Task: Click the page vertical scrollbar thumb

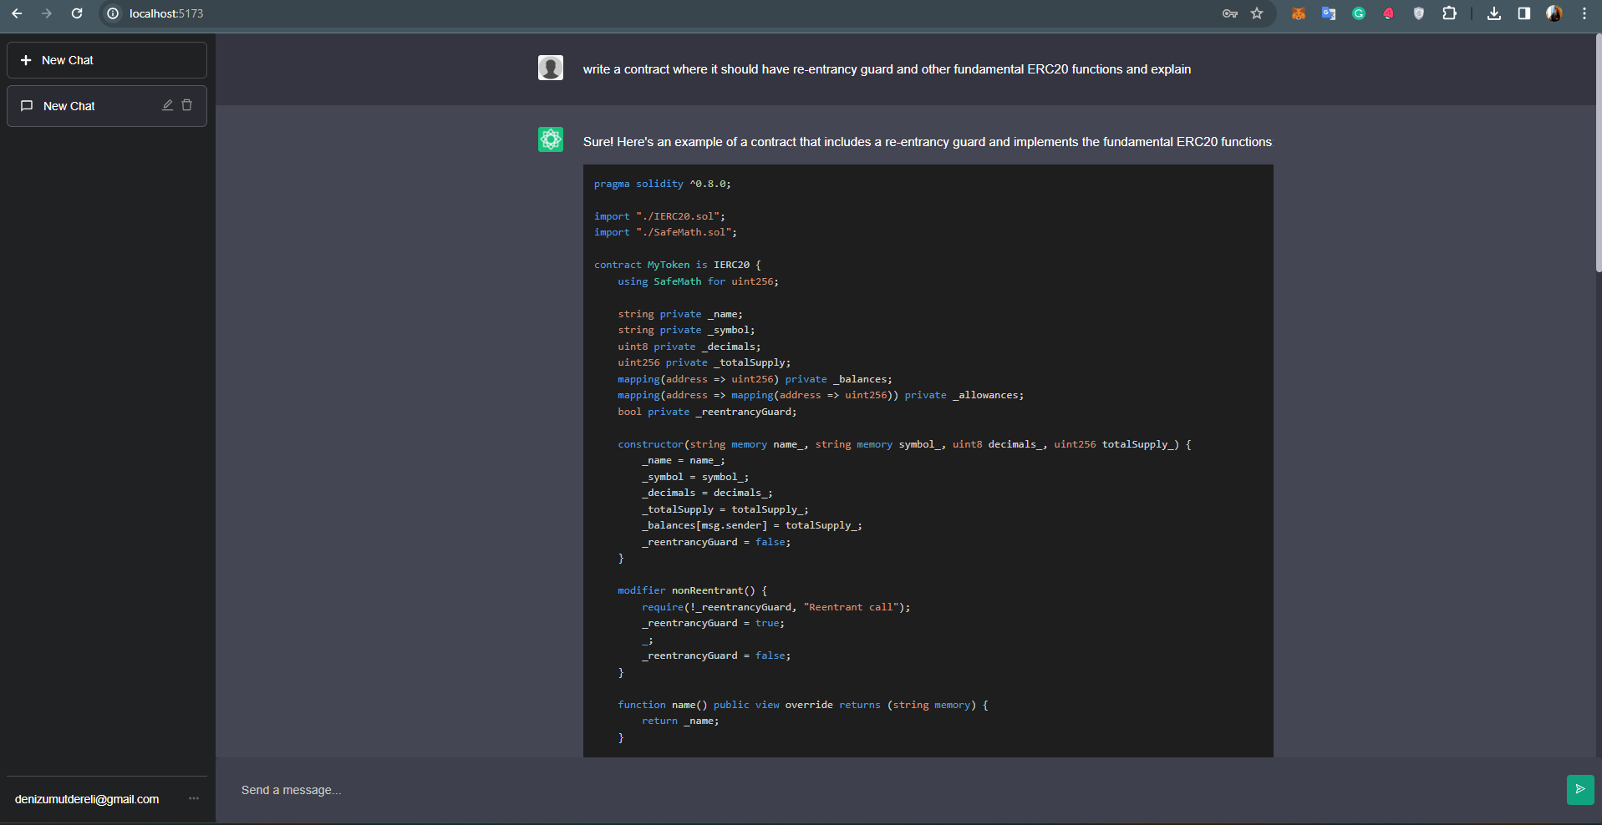Action: click(1598, 154)
